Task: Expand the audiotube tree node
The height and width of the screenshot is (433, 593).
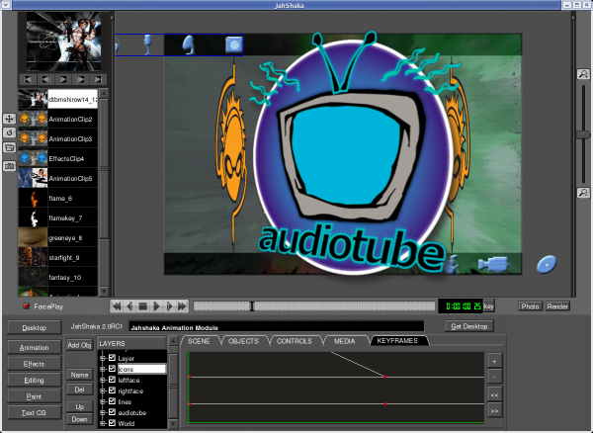Action: (x=103, y=412)
